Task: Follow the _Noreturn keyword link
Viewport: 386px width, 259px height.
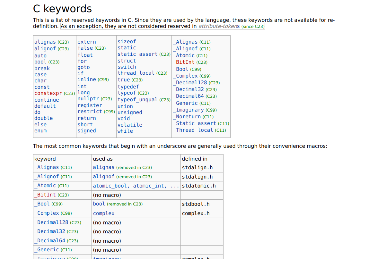Action: click(x=188, y=116)
